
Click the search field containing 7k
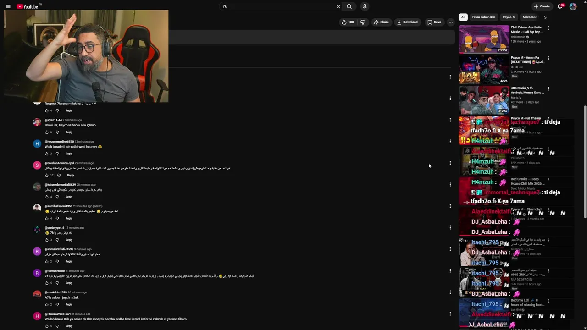point(277,6)
